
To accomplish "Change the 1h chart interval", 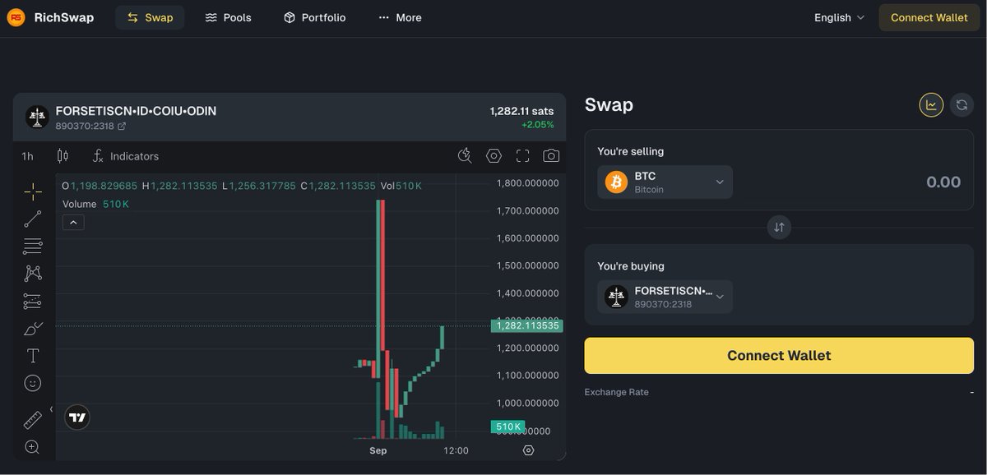I will point(28,156).
